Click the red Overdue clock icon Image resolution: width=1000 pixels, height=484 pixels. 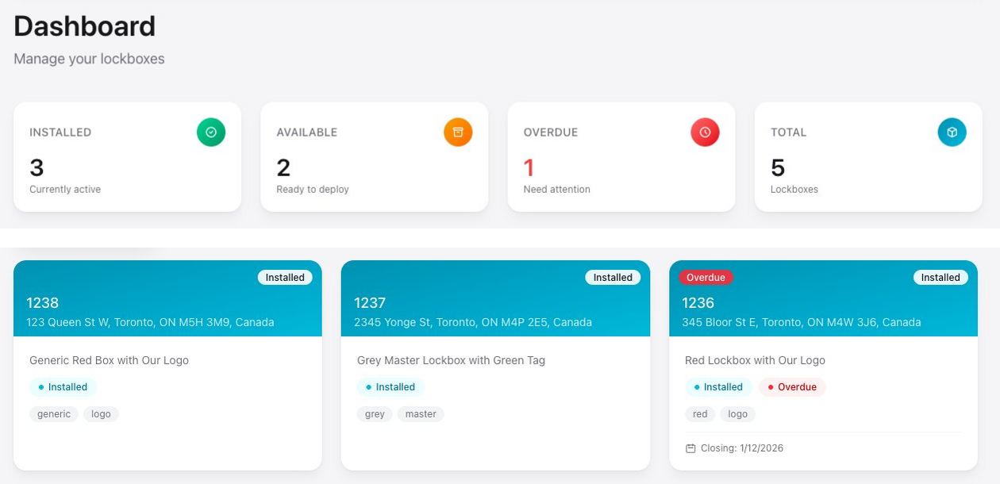point(705,132)
